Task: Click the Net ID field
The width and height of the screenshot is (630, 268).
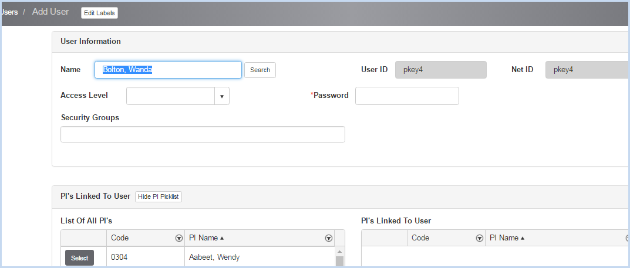Action: pos(587,70)
